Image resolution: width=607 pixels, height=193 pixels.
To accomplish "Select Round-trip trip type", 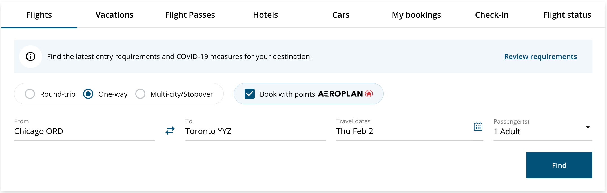I will pyautogui.click(x=30, y=94).
